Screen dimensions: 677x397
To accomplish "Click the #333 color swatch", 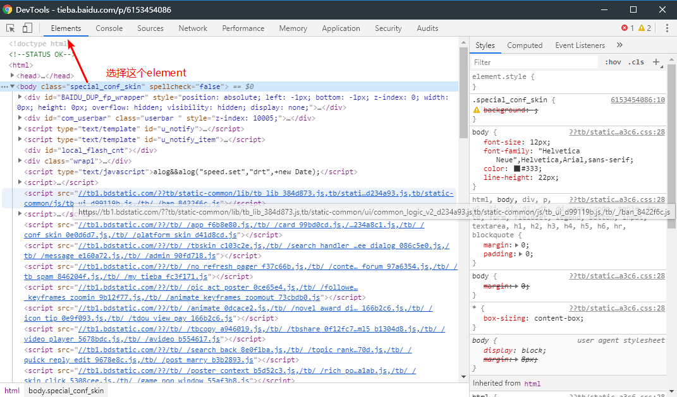I will [x=517, y=169].
